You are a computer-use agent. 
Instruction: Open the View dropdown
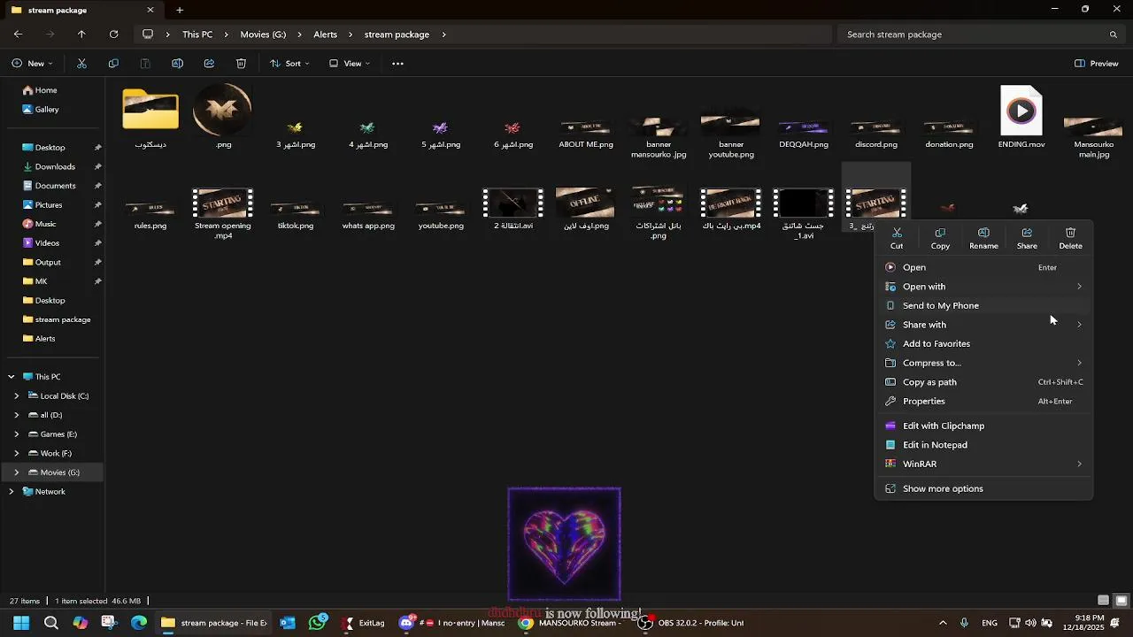tap(349, 64)
